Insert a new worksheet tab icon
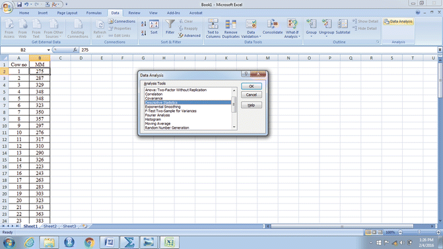The image size is (443, 249). coord(85,226)
